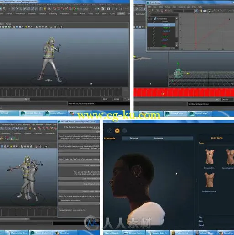Expand square box beside nurbsSphere1 in Graph Editor
Image resolution: width=234 pixels, height=235 pixels.
click(x=151, y=19)
